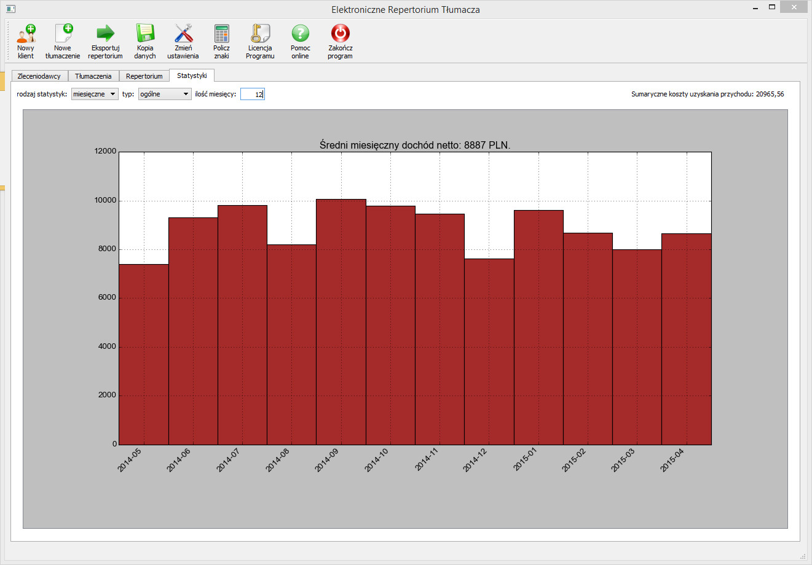812x565 pixels.
Task: Click the bar for 2015-02
Action: [588, 338]
